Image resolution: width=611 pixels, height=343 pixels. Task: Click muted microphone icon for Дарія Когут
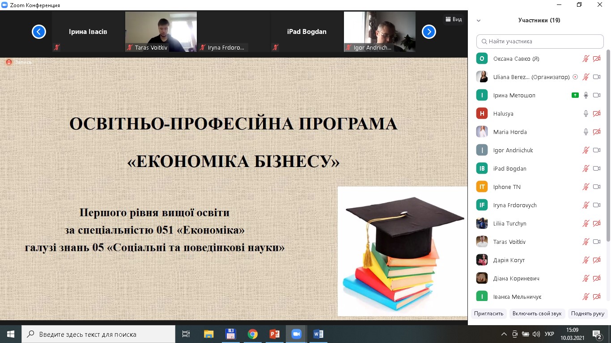pos(586,260)
